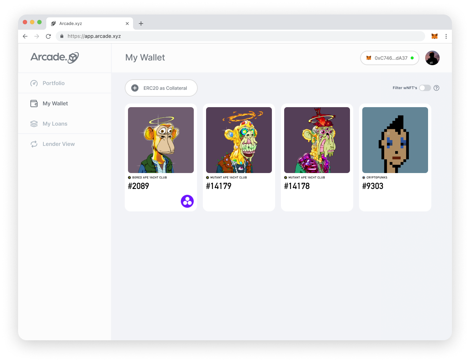Click the #9303 token number
Image resolution: width=470 pixels, height=362 pixels.
(373, 186)
